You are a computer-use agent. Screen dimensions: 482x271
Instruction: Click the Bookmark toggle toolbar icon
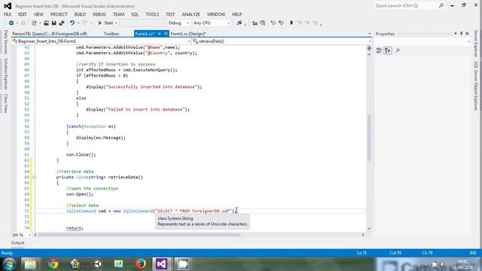[291, 23]
